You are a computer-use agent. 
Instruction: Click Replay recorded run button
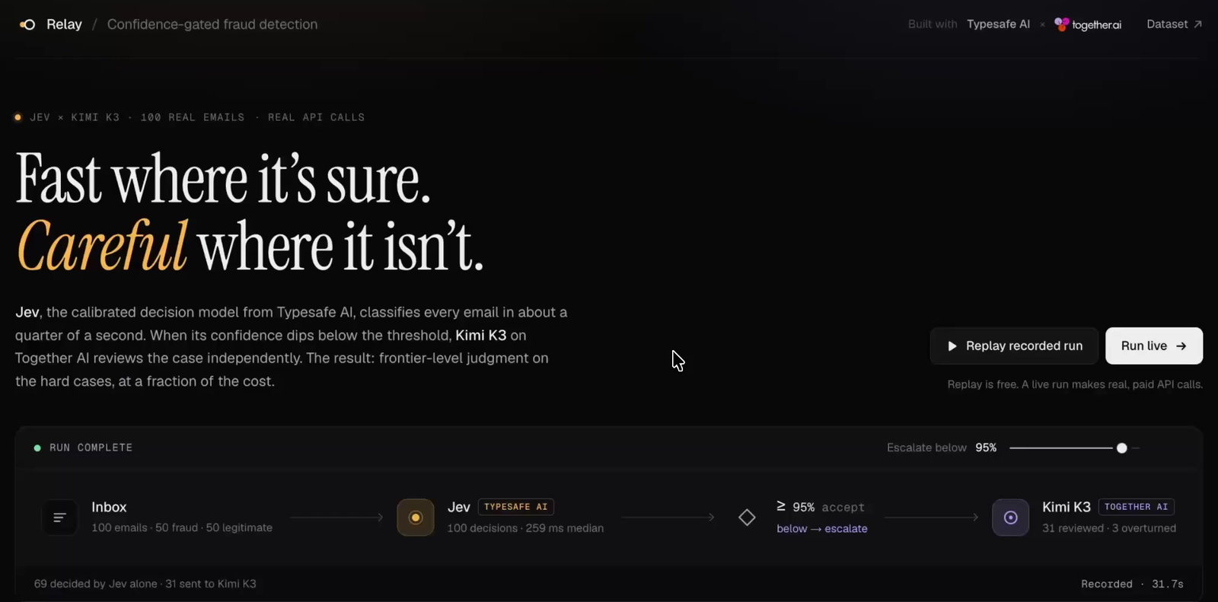1014,346
